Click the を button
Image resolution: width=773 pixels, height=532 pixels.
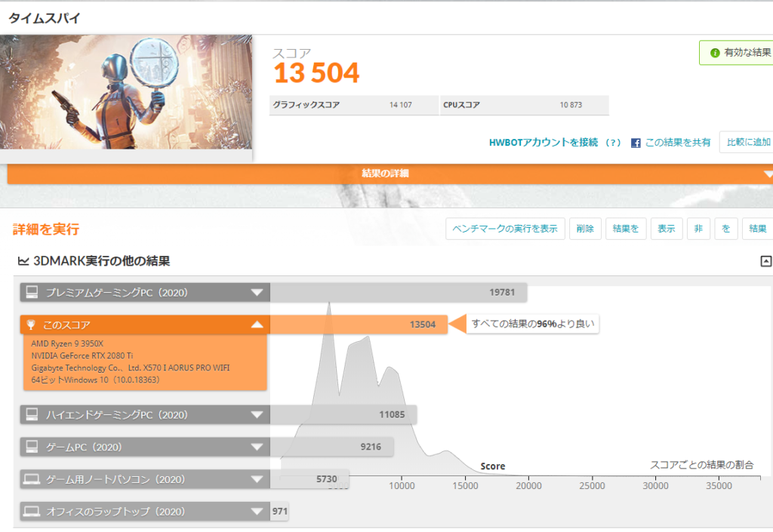click(x=725, y=229)
